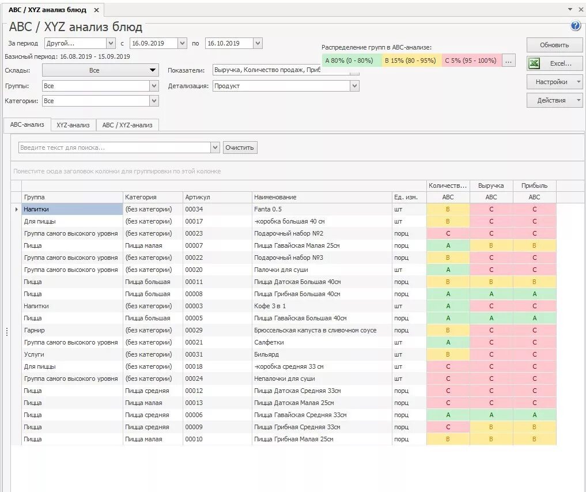Open the start date 16.09.2019 picker

[x=182, y=43]
